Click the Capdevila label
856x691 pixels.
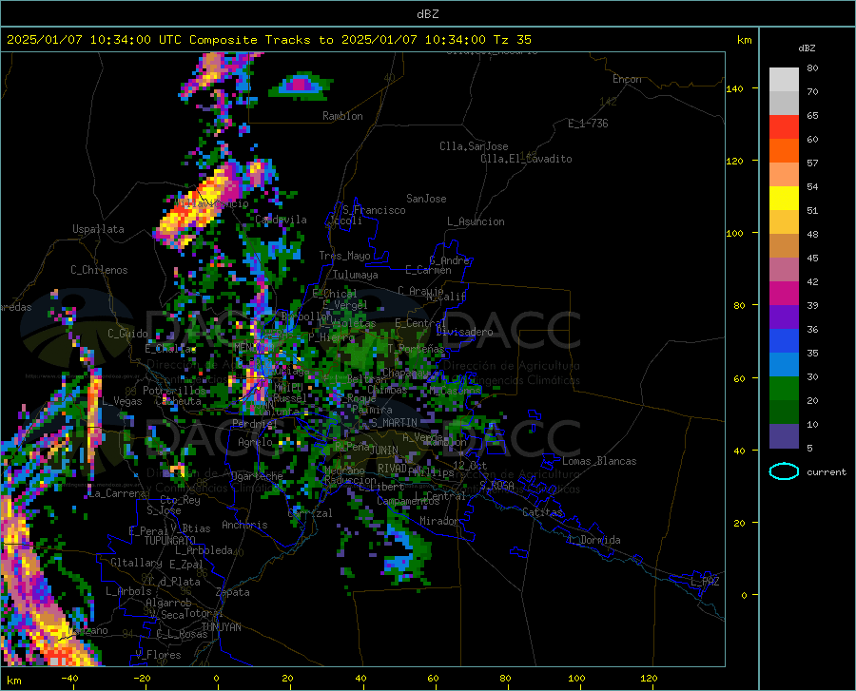[281, 220]
